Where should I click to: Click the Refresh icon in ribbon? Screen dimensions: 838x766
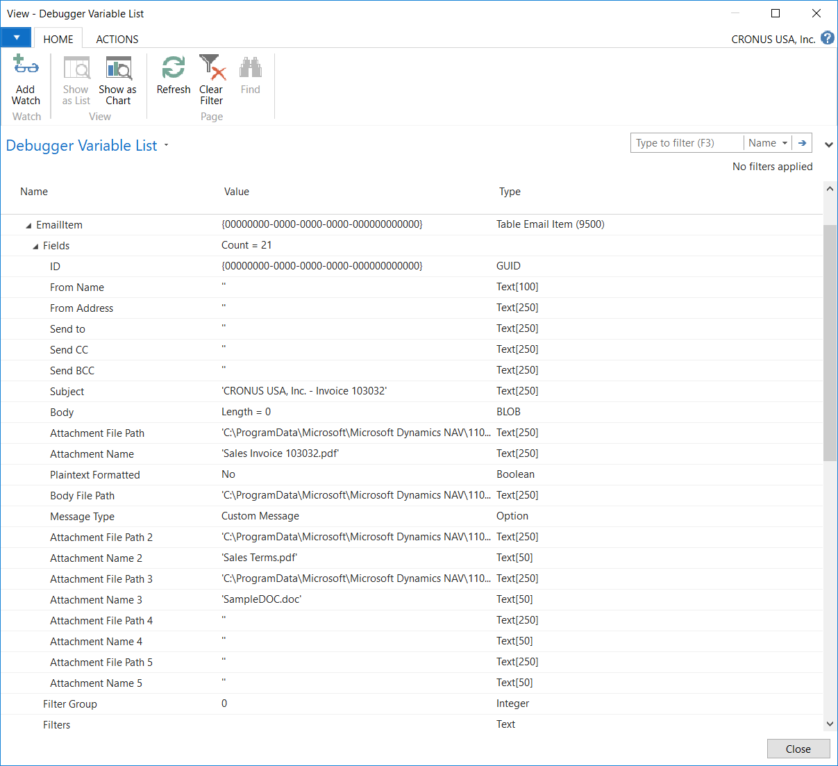pos(173,68)
